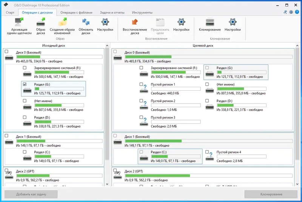
Task: Click the source panel scroll down arrow
Action: coord(107,184)
